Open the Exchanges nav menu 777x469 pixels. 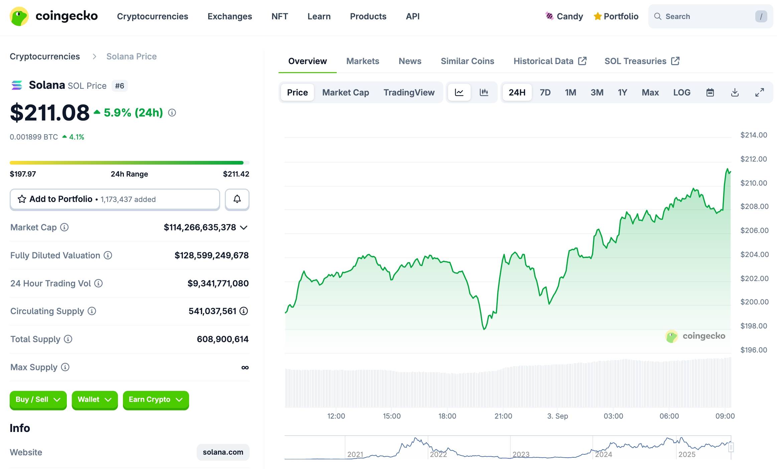[x=230, y=16]
